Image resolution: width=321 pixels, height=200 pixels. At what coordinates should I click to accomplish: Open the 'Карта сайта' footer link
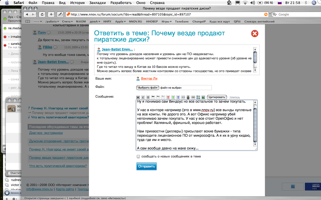pos(65,189)
